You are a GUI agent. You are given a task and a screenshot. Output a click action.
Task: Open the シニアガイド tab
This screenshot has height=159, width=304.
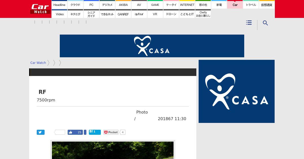pyautogui.click(x=91, y=14)
